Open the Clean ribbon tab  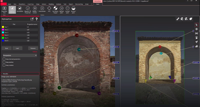[38, 4]
